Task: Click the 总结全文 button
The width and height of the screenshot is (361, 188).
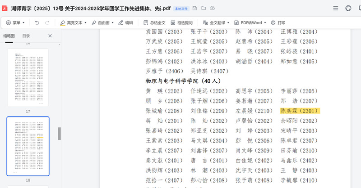Action: tap(154, 22)
